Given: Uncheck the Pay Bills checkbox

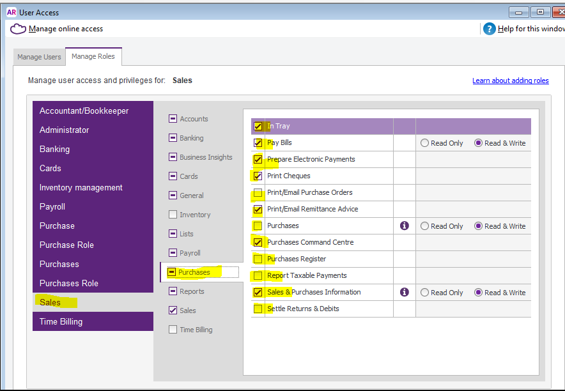Looking at the screenshot, I should (x=258, y=143).
